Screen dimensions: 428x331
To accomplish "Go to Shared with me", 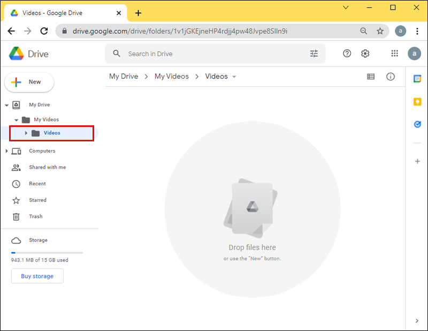I will pyautogui.click(x=47, y=167).
